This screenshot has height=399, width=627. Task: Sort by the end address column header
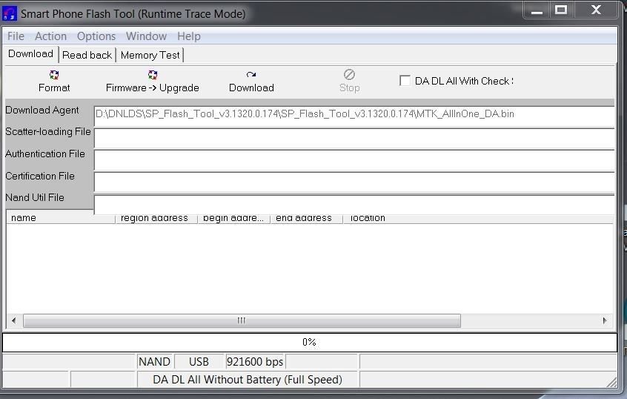[x=306, y=218]
